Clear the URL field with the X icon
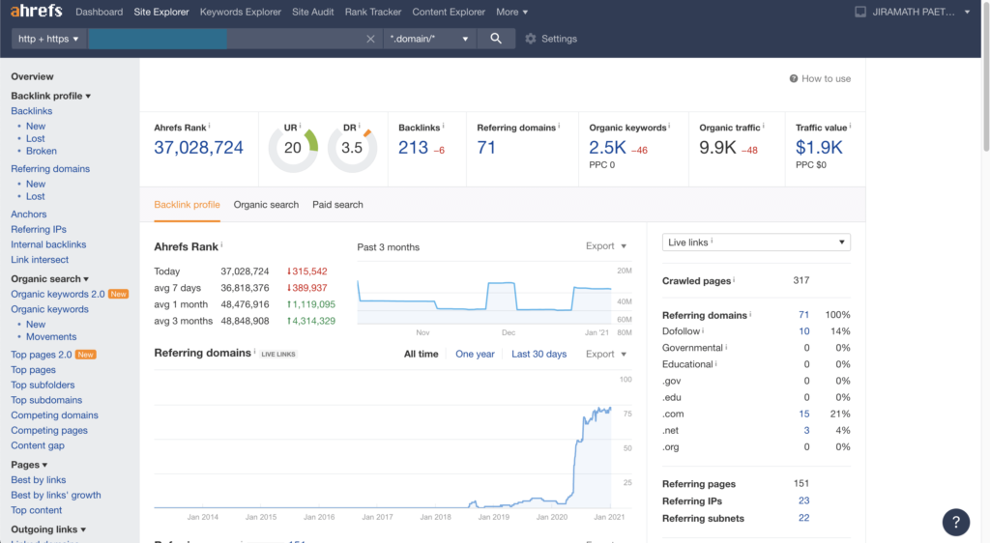The height and width of the screenshot is (543, 990). (x=370, y=39)
